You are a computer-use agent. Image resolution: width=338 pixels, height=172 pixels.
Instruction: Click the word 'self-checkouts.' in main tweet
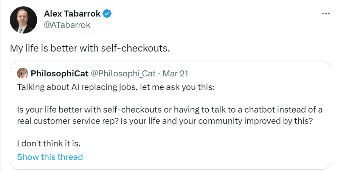[x=136, y=48]
